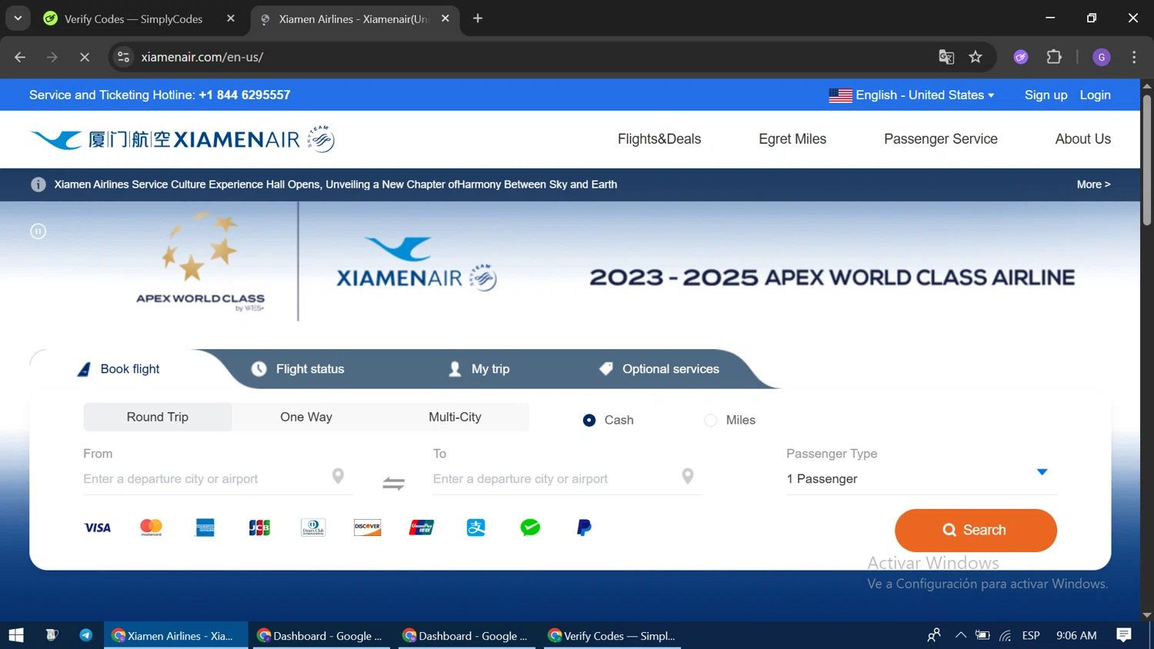This screenshot has height=649, width=1154.
Task: Open About Us menu
Action: (1083, 139)
